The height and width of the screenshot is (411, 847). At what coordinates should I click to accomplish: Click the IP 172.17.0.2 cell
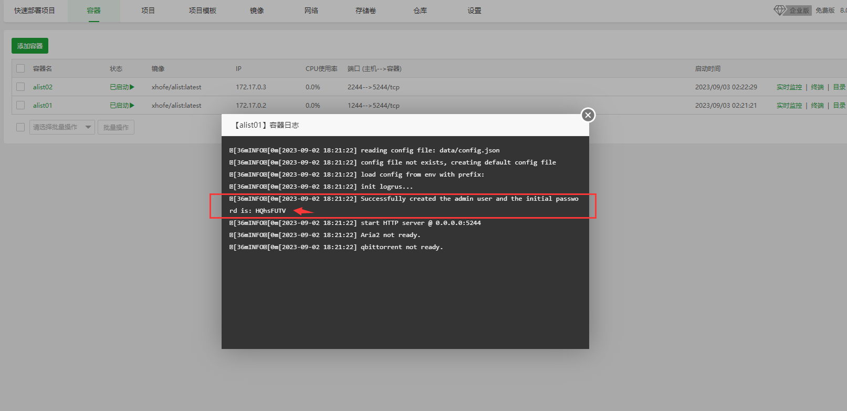[251, 106]
